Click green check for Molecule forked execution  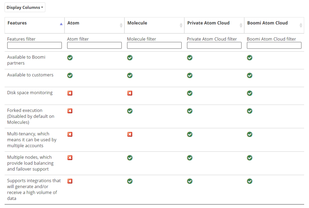130,111
